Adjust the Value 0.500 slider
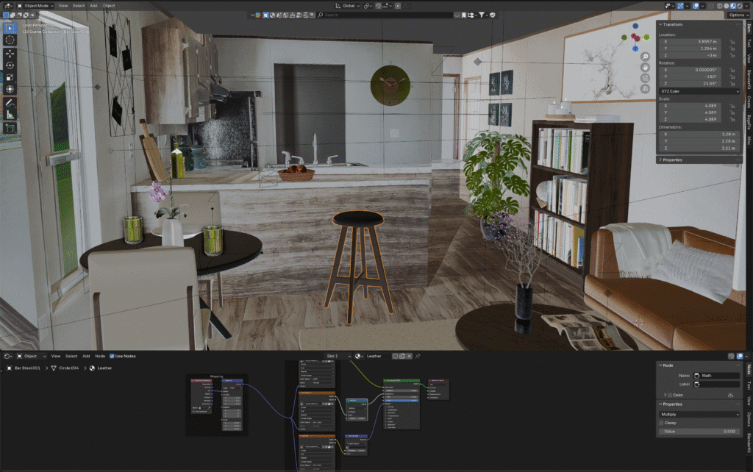Viewport: 753px width, 472px height. 699,432
